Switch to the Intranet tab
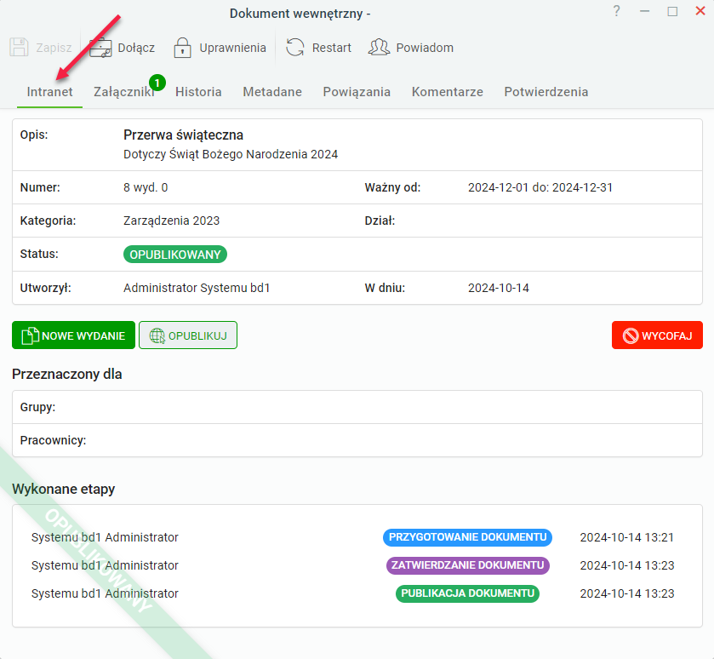Screen dimensions: 714x659 pyautogui.click(x=49, y=92)
